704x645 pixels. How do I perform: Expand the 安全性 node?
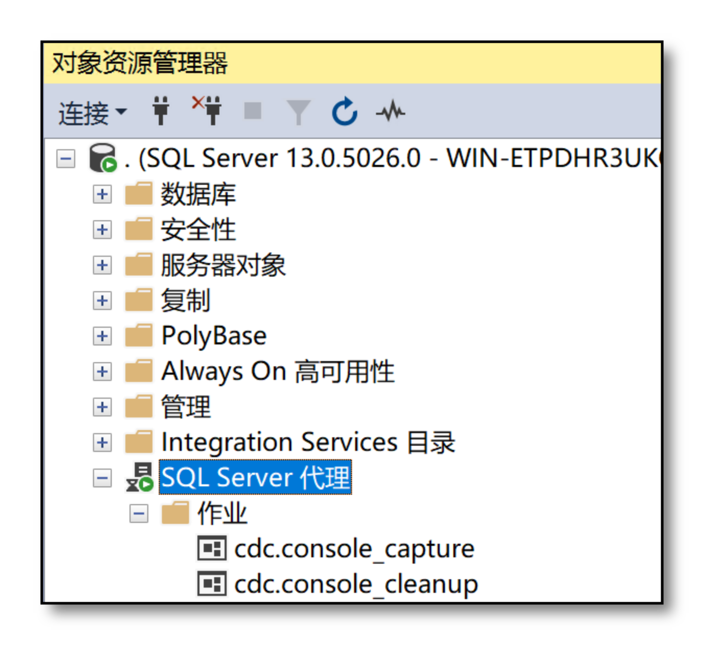pyautogui.click(x=102, y=230)
